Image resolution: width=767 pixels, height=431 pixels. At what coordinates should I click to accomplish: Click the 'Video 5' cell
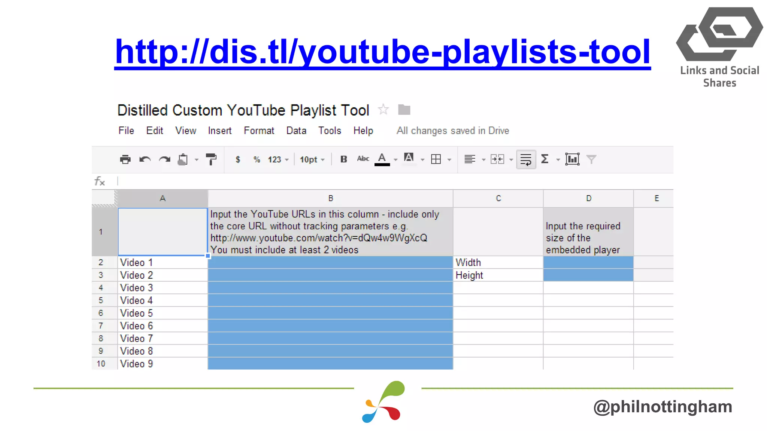(x=163, y=313)
